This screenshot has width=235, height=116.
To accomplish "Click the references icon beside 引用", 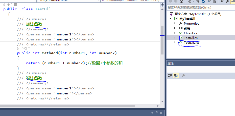I will 181,28.
